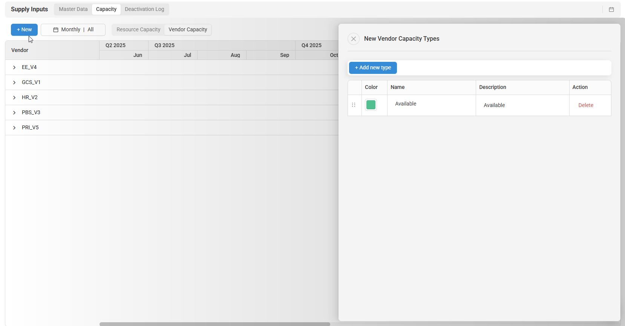Select the Capacity tab
The width and height of the screenshot is (625, 326).
click(x=106, y=9)
